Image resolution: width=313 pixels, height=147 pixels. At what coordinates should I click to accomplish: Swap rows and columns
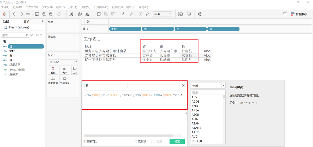click(x=99, y=14)
